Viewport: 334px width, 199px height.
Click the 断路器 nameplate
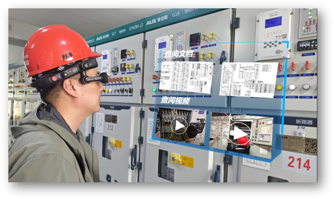[305, 122]
